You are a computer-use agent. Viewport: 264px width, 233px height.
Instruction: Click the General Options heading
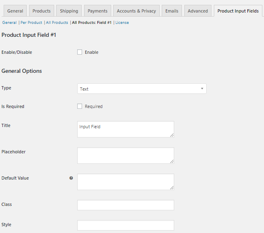(21, 71)
